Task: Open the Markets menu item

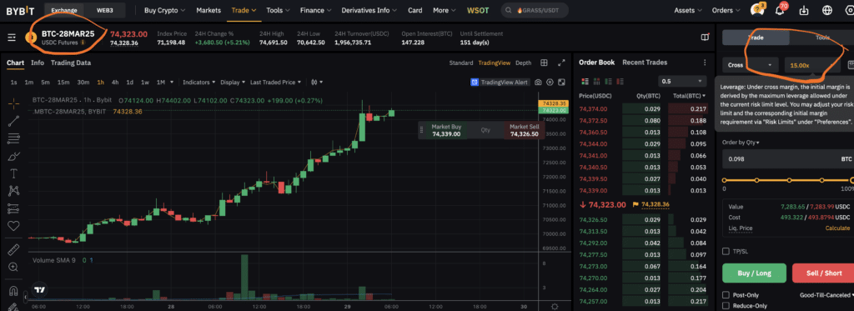Action: pos(208,10)
